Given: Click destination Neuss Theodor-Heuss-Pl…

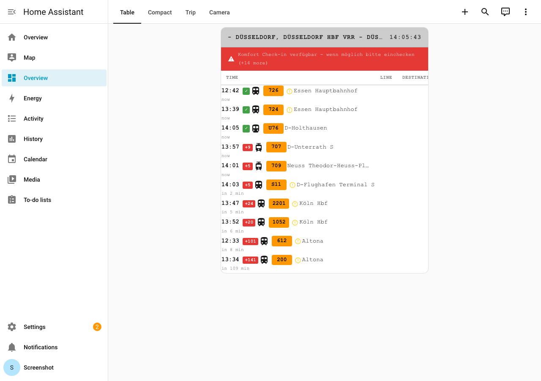Looking at the screenshot, I should (x=328, y=166).
